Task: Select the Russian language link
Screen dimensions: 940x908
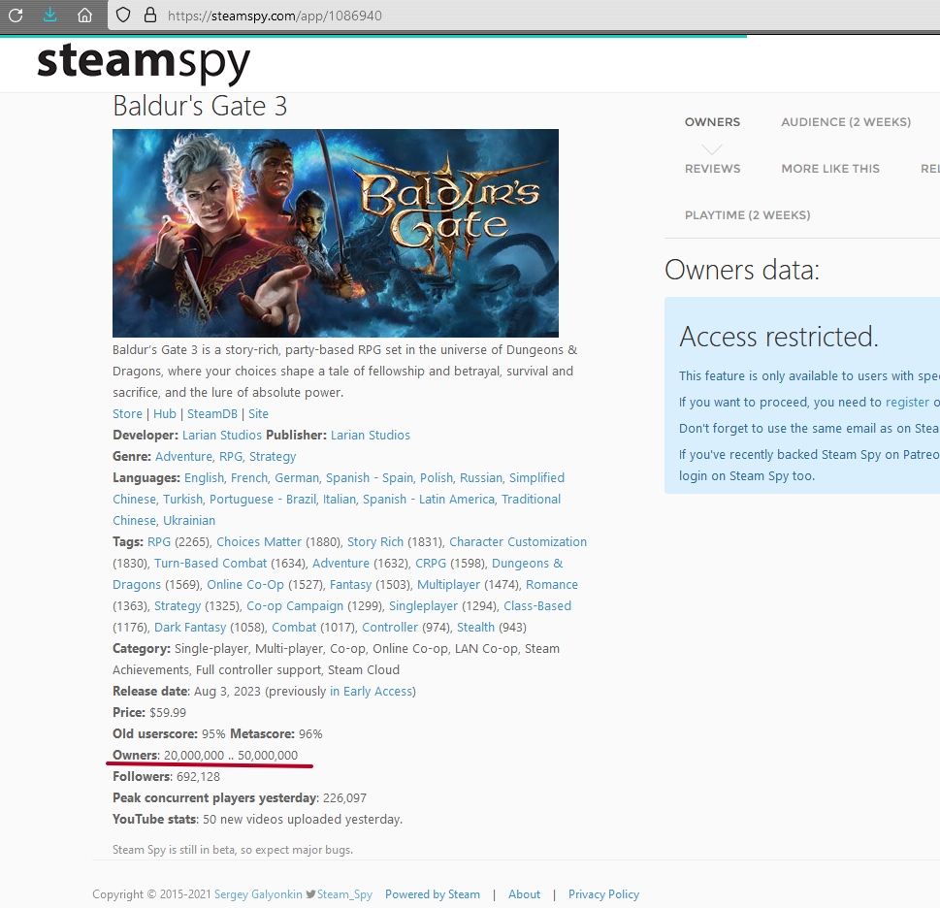Action: point(481,477)
